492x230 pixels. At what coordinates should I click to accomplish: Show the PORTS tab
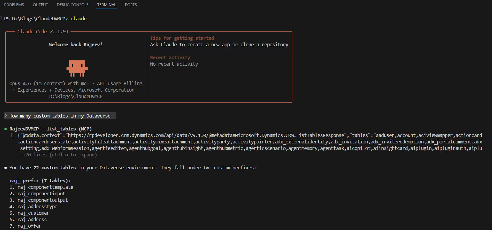[131, 5]
